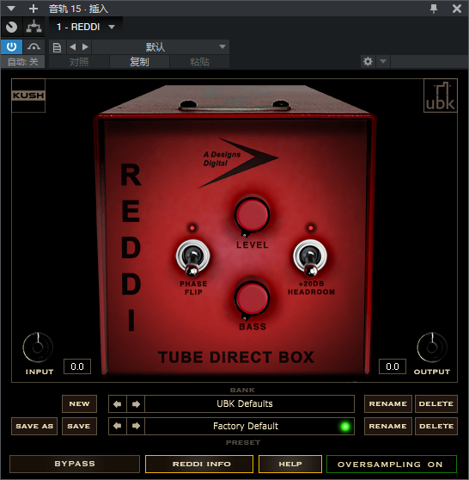Click SAVE preset button
Image resolution: width=469 pixels, height=480 pixels.
[x=79, y=426]
